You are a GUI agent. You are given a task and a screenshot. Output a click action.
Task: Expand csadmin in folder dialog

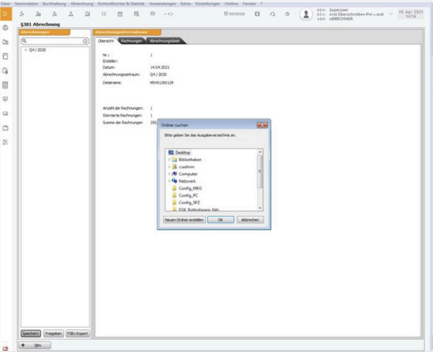[169, 167]
